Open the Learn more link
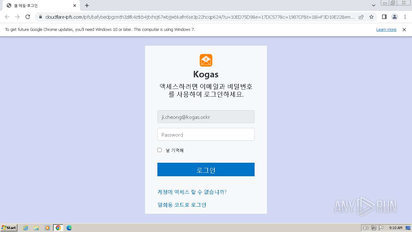412x232 pixels. point(386,30)
